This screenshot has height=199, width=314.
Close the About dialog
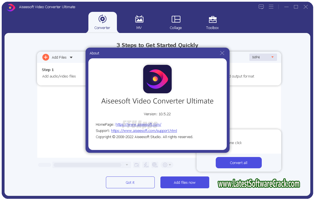(222, 53)
